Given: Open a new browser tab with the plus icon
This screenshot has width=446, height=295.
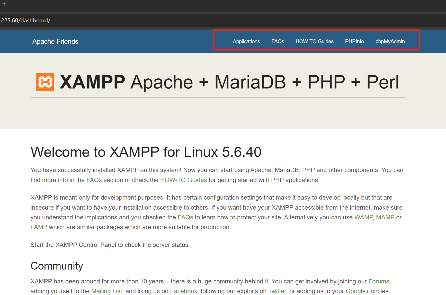Looking at the screenshot, I should pos(4,4).
